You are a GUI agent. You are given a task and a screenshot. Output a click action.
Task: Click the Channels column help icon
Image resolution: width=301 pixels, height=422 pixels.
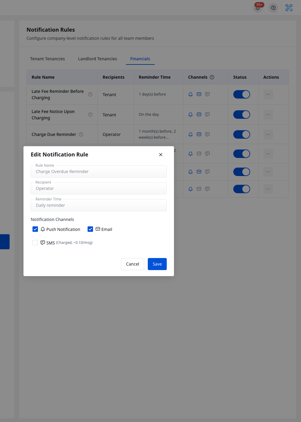[x=212, y=77]
